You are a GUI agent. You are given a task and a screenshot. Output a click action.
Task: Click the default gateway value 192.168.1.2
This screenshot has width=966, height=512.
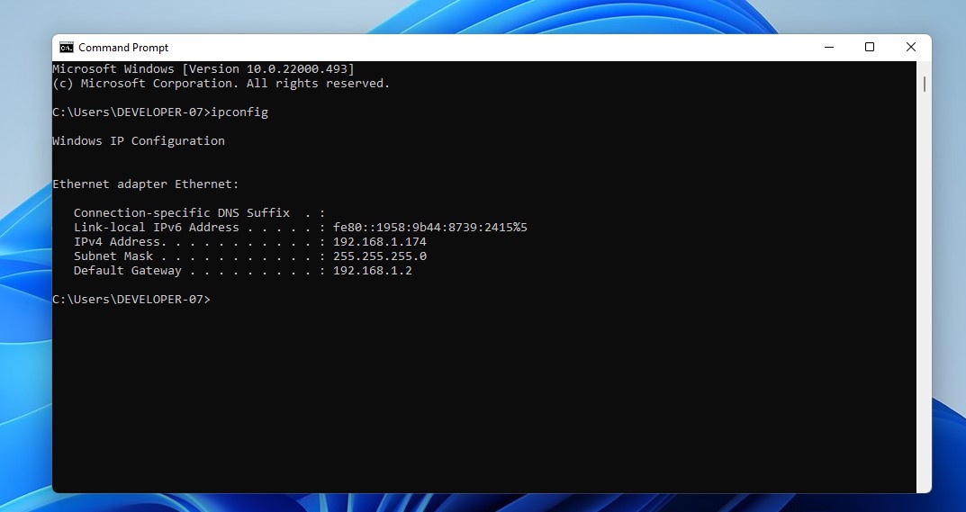pyautogui.click(x=372, y=271)
